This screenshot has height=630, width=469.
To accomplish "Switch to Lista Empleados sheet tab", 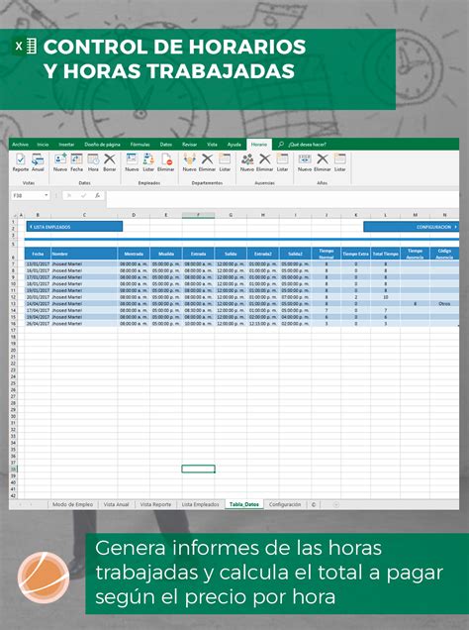I will point(200,504).
